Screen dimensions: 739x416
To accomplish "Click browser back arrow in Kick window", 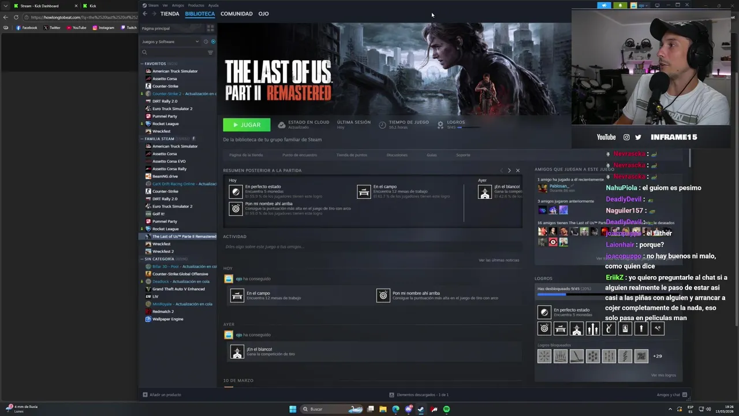I will [6, 17].
